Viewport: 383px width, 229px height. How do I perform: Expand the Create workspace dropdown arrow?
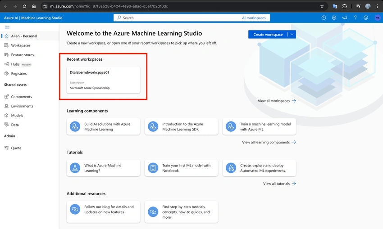click(x=292, y=34)
